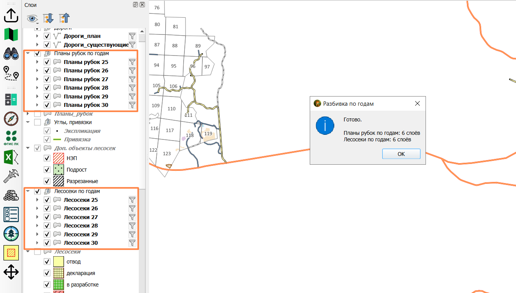Select the compass tool icon
The image size is (516, 293).
(x=11, y=119)
